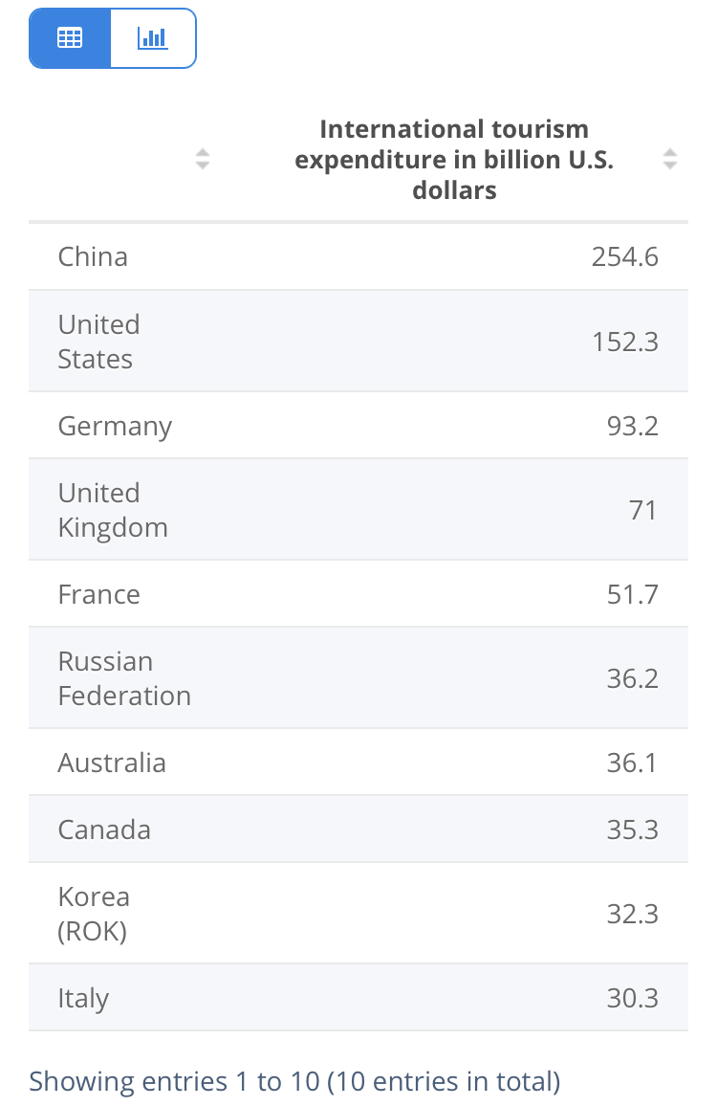717x1106 pixels.
Task: Select the Australia row
Action: click(x=358, y=763)
